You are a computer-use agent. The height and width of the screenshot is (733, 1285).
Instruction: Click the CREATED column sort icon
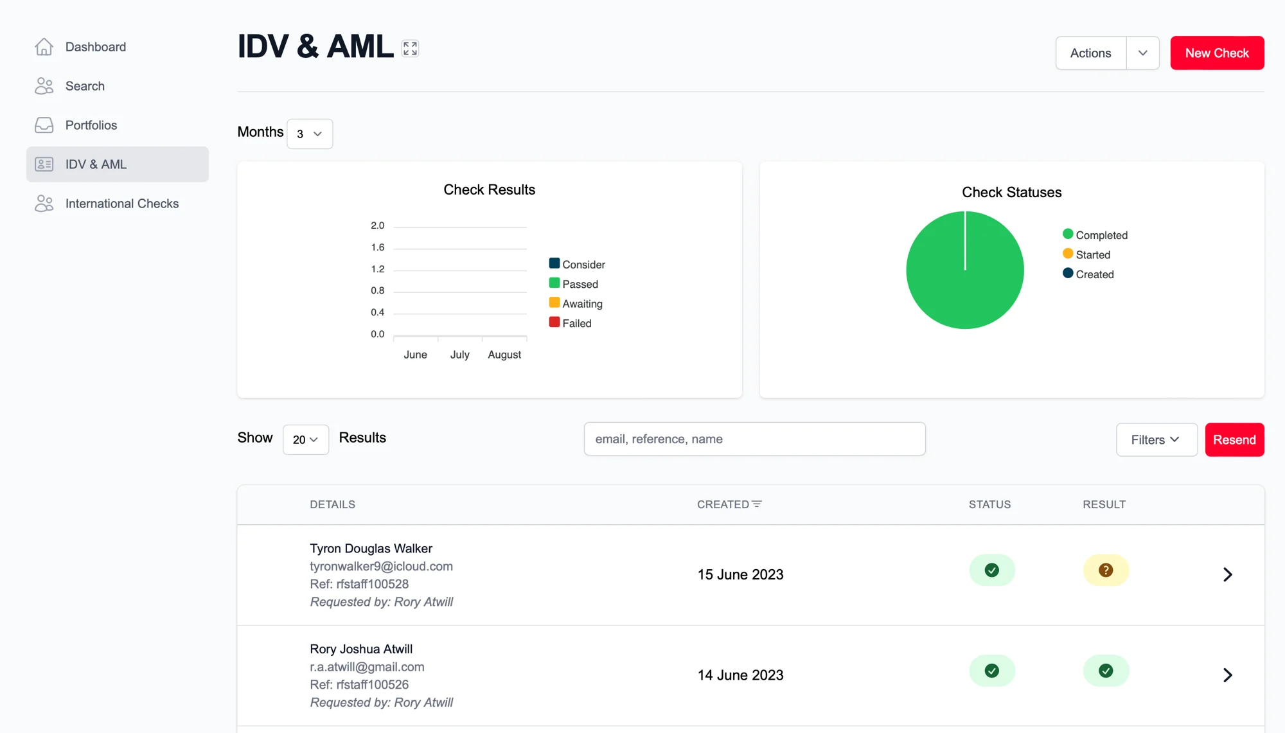pos(757,504)
